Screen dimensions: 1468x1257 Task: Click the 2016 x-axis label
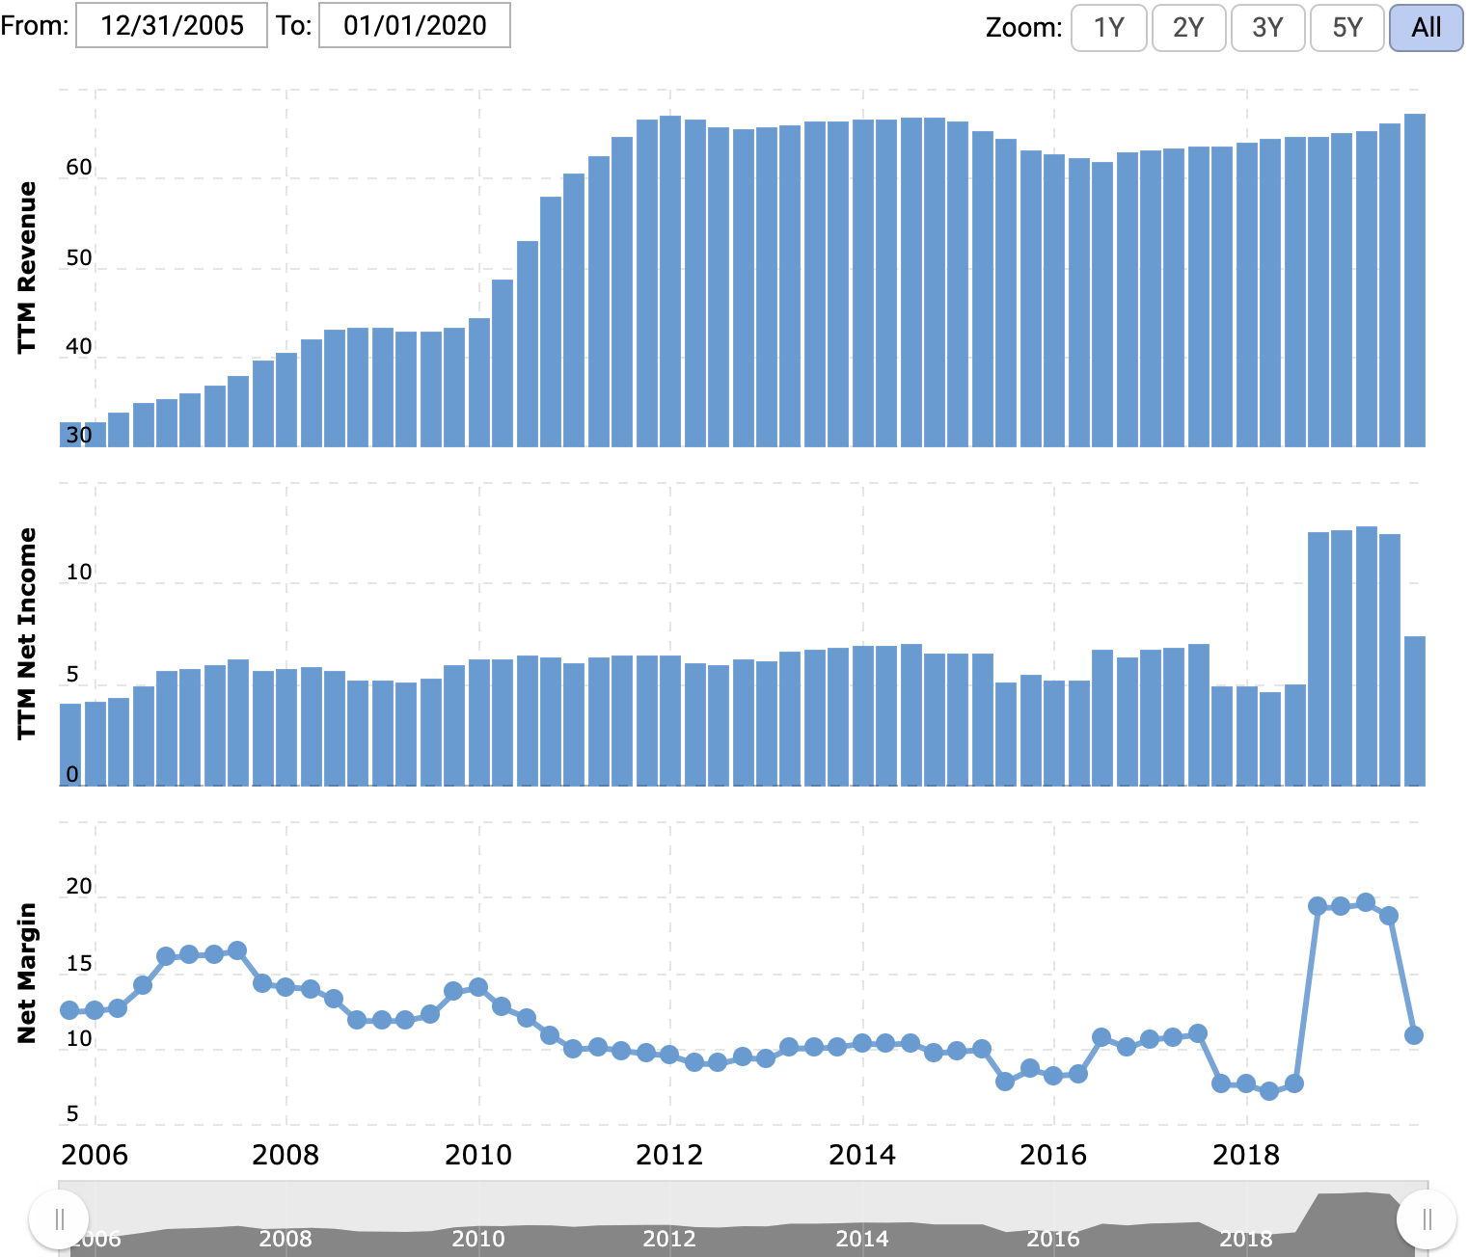tap(1053, 1155)
